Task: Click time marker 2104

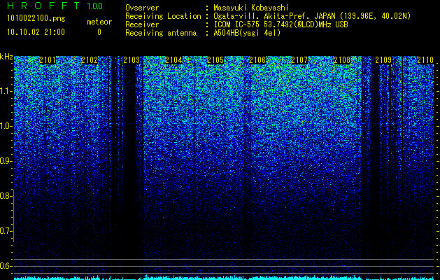Action: pyautogui.click(x=173, y=60)
